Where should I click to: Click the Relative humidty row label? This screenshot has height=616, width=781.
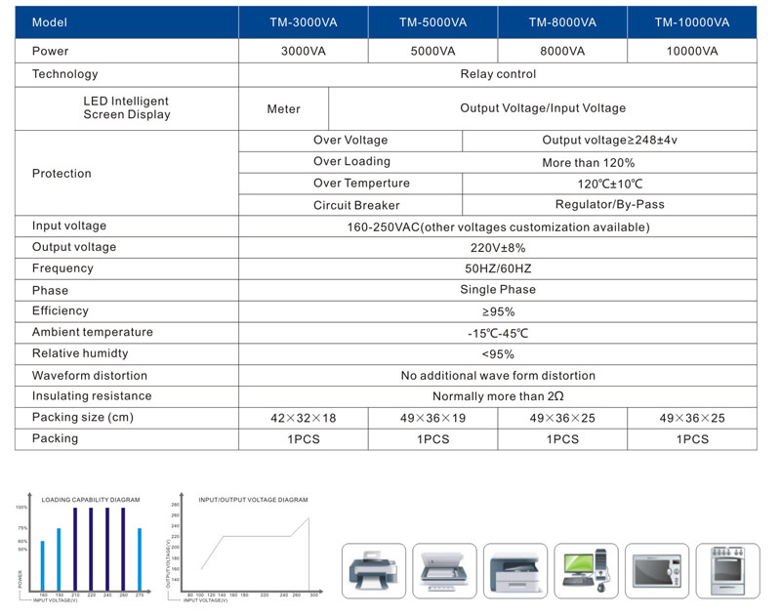(80, 353)
